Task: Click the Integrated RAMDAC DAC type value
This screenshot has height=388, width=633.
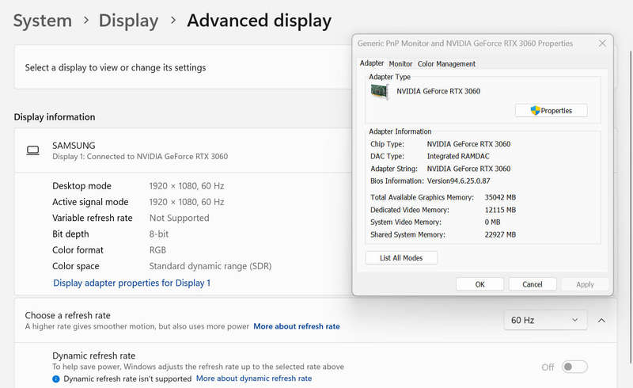Action: (x=458, y=156)
